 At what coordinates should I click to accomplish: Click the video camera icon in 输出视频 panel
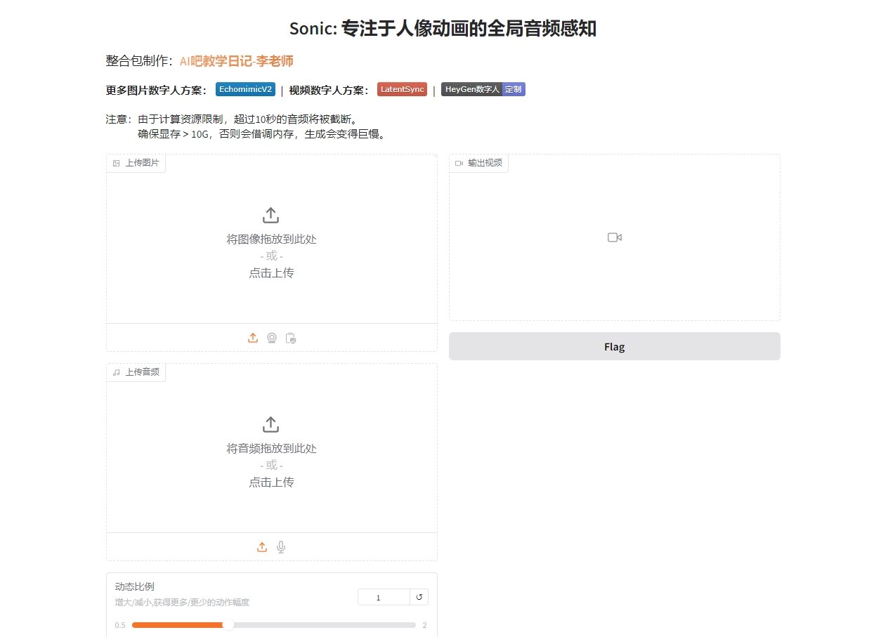[614, 237]
